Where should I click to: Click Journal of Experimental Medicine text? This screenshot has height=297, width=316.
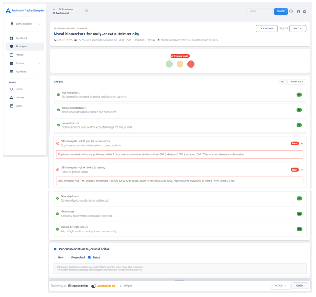(97, 40)
